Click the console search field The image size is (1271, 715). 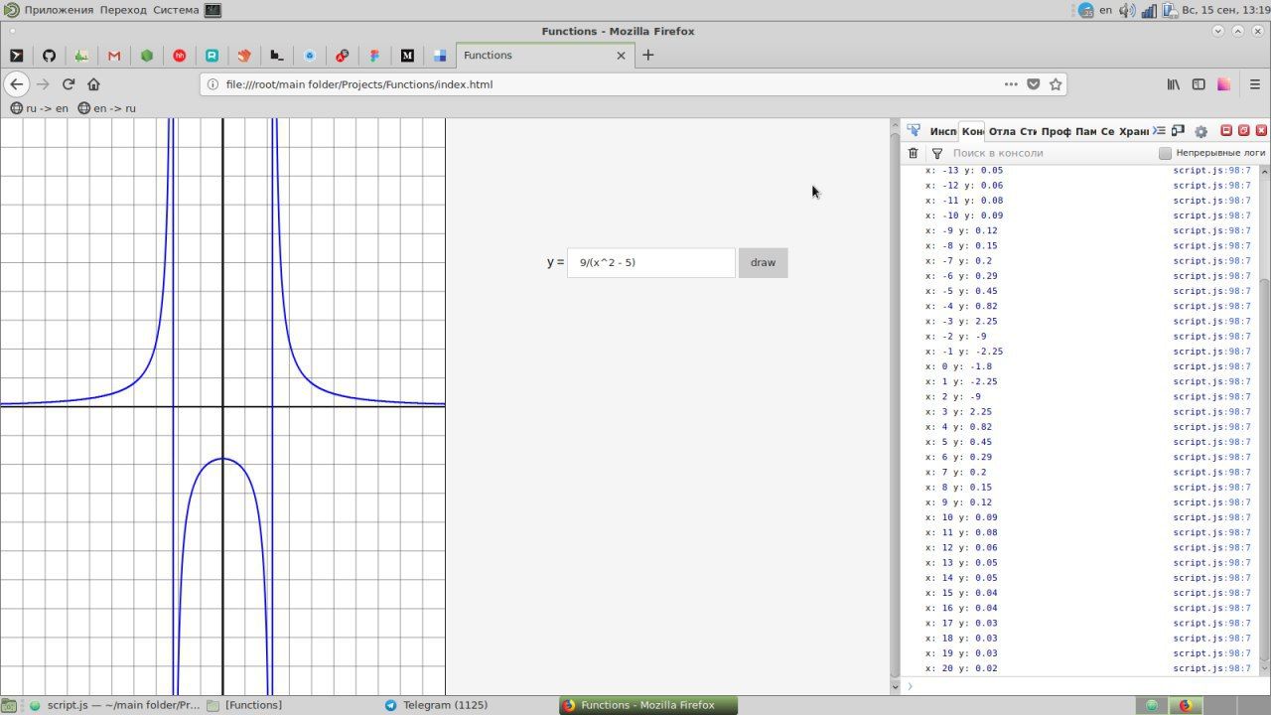coord(1051,153)
